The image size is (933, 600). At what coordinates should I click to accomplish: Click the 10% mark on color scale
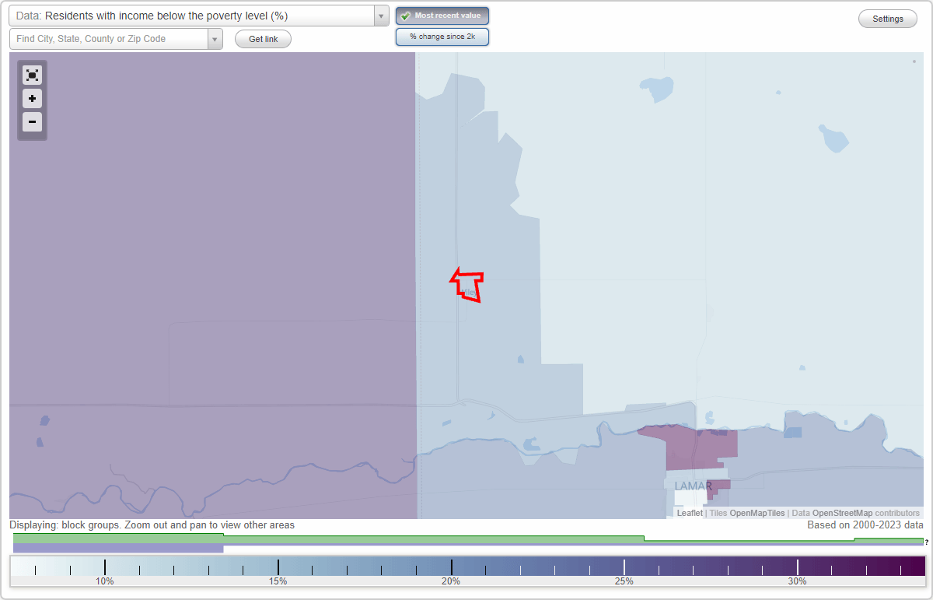tap(105, 581)
